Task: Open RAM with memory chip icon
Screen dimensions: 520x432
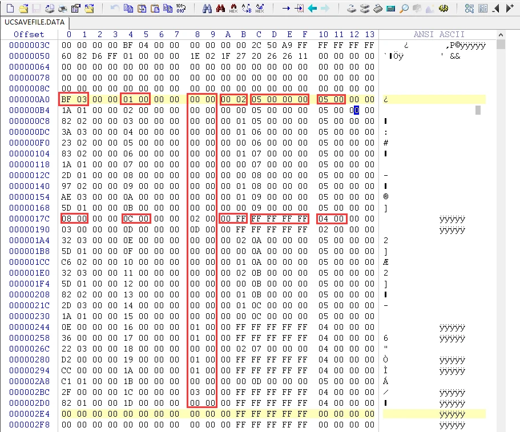Action: coord(378,8)
